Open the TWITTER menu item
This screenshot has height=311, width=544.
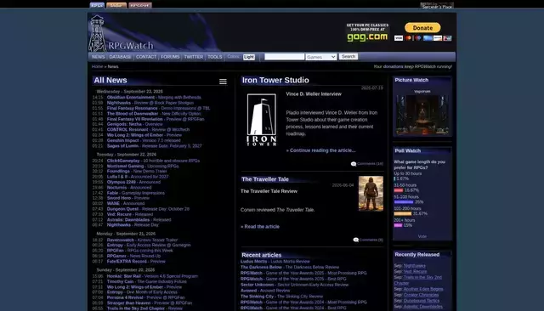[194, 57]
